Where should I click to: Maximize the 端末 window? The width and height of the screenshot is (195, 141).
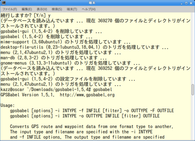pos(186,3)
